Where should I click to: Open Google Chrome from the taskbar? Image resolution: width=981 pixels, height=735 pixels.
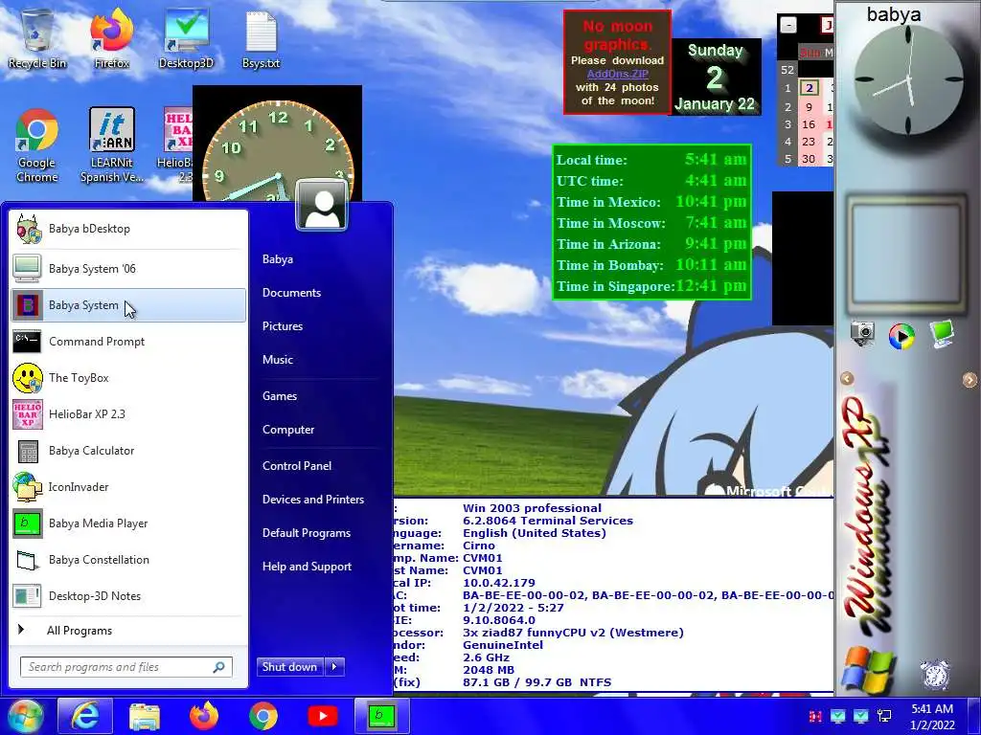[263, 716]
